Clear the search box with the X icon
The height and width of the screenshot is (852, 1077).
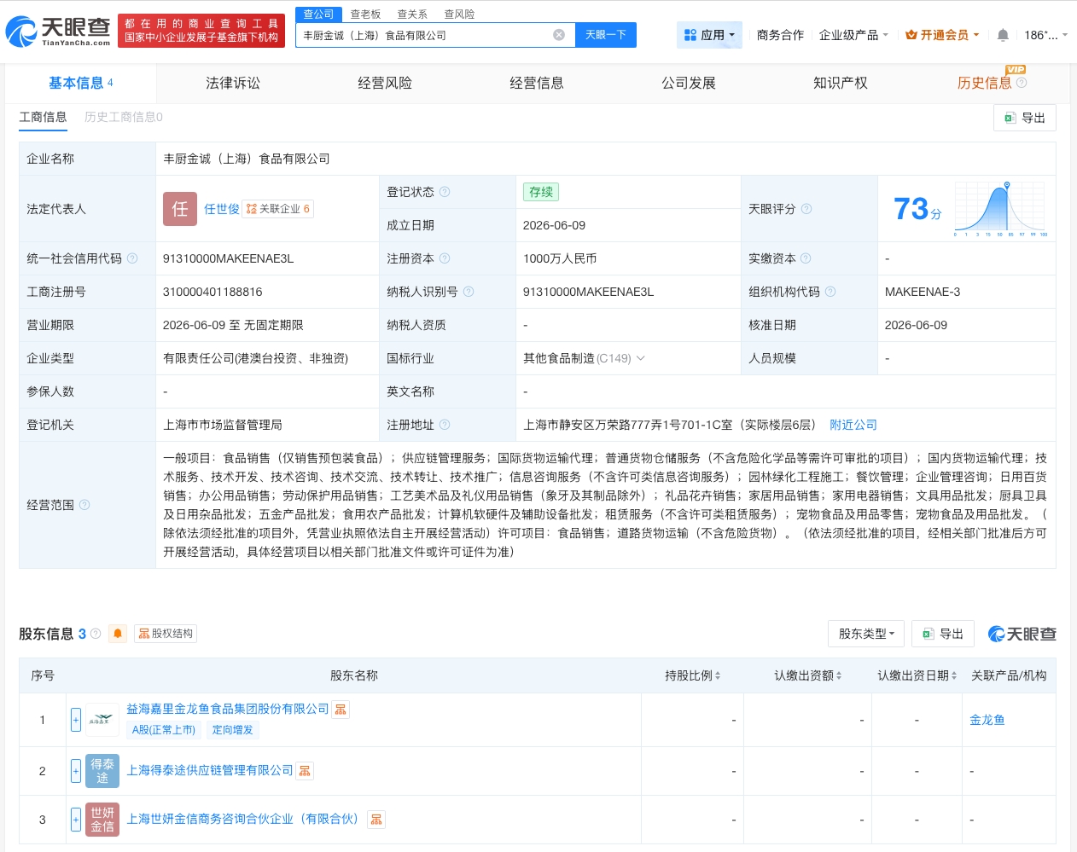(x=559, y=35)
